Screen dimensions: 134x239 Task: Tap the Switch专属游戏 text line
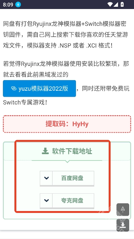[25, 102]
